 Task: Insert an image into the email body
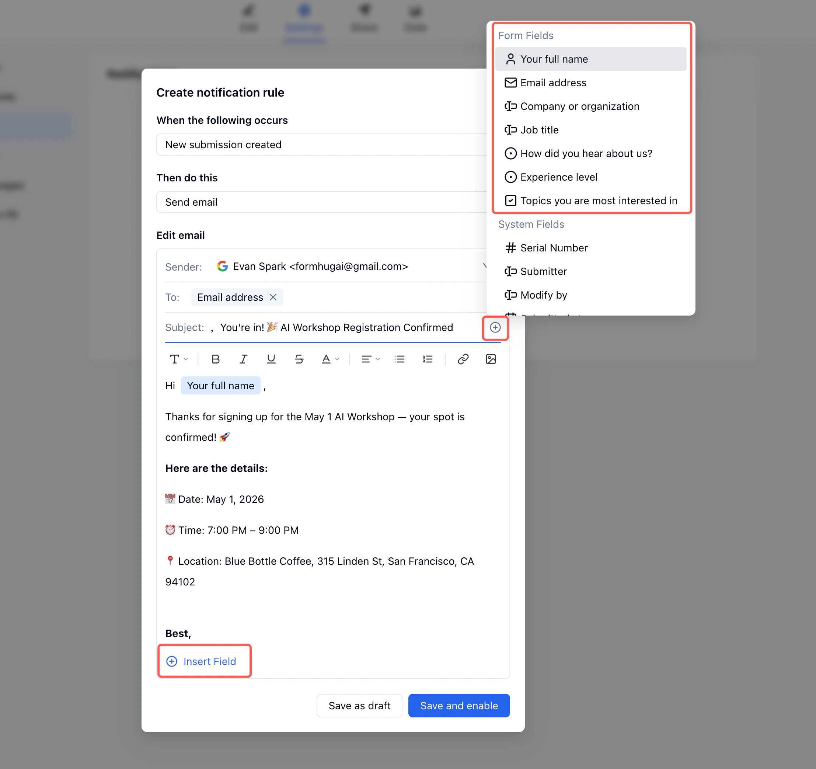(491, 359)
